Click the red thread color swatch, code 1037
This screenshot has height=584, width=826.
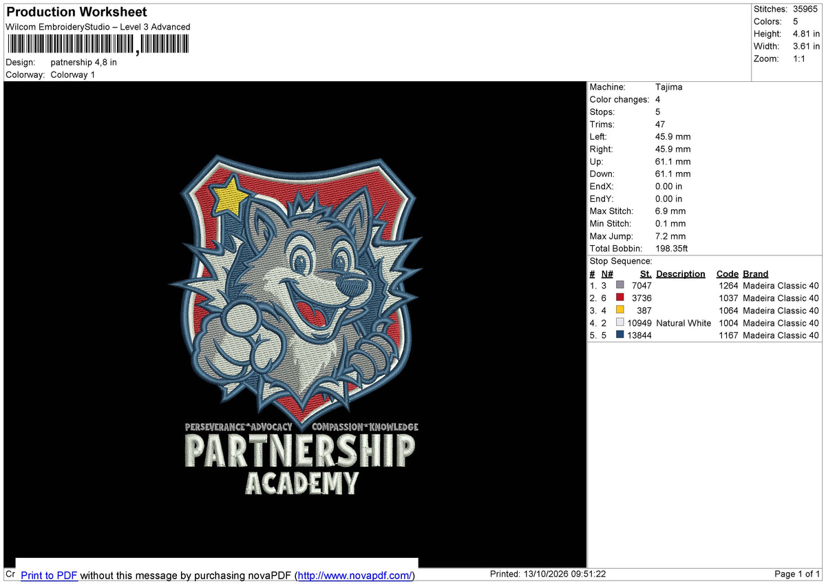click(620, 298)
